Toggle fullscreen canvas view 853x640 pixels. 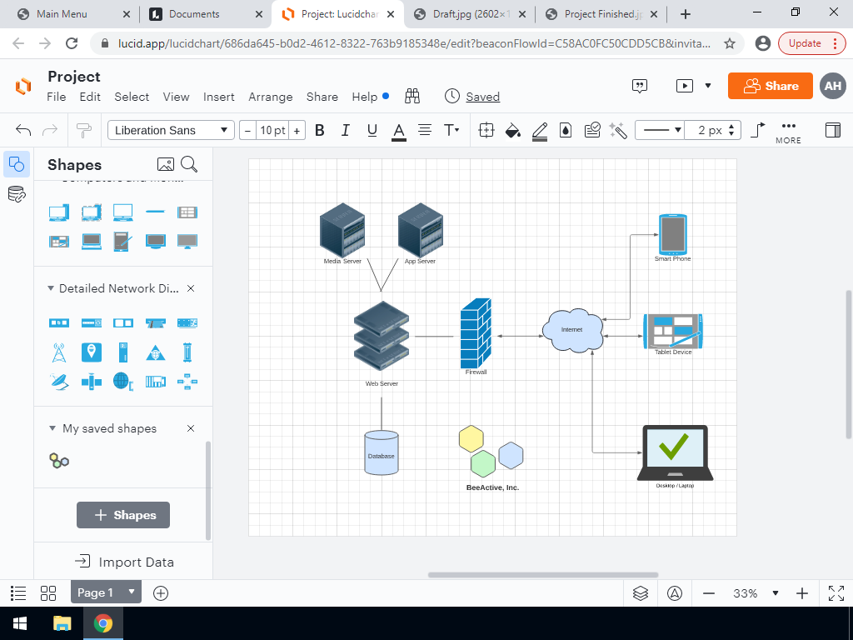tap(836, 593)
